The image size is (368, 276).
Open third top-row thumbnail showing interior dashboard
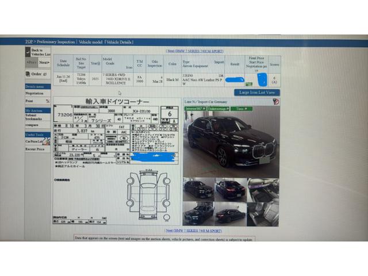pyautogui.click(x=263, y=189)
